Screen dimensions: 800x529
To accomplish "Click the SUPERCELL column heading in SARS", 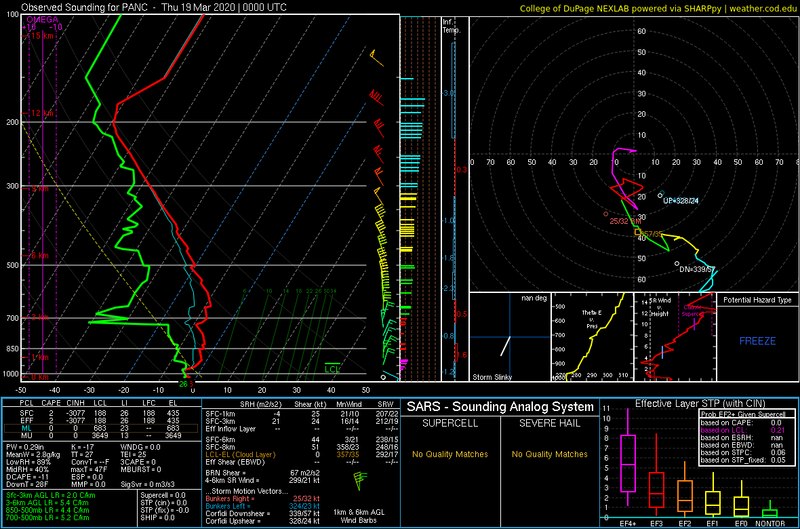I will tap(450, 423).
